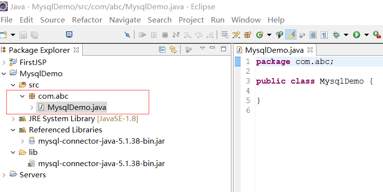
Task: Open Package Explorer View Menu triangle
Action: pyautogui.click(x=202, y=48)
